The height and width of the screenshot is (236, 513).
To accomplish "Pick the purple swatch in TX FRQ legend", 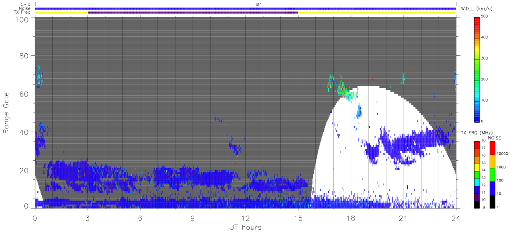I will tap(477, 198).
